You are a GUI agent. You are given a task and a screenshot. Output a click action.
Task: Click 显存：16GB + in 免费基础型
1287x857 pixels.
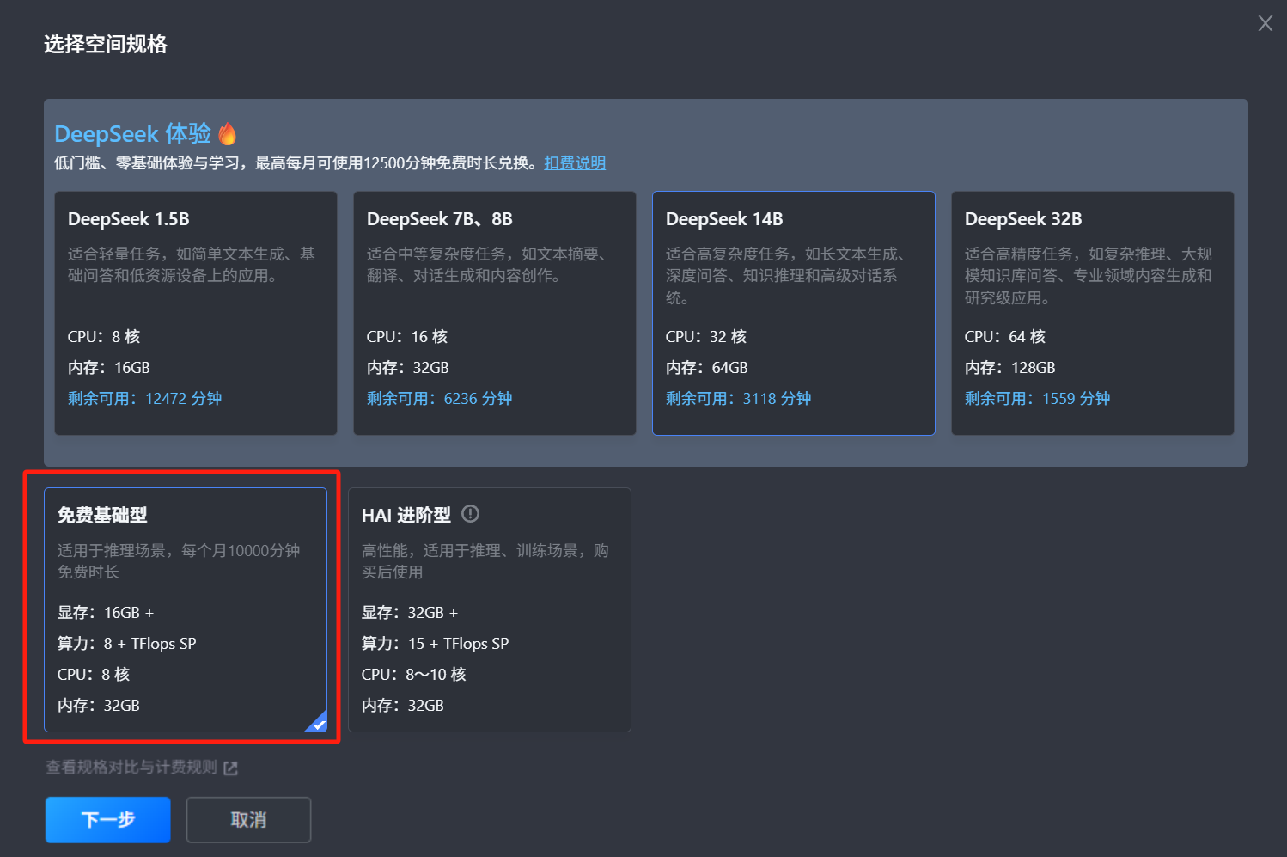pos(106,613)
